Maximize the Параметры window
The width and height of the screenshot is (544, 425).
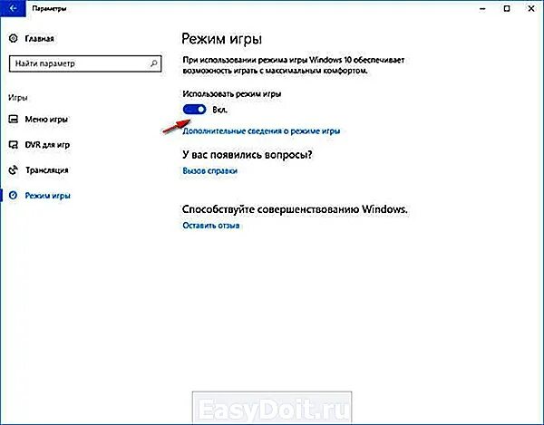[507, 9]
